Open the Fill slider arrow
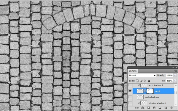 (175, 81)
